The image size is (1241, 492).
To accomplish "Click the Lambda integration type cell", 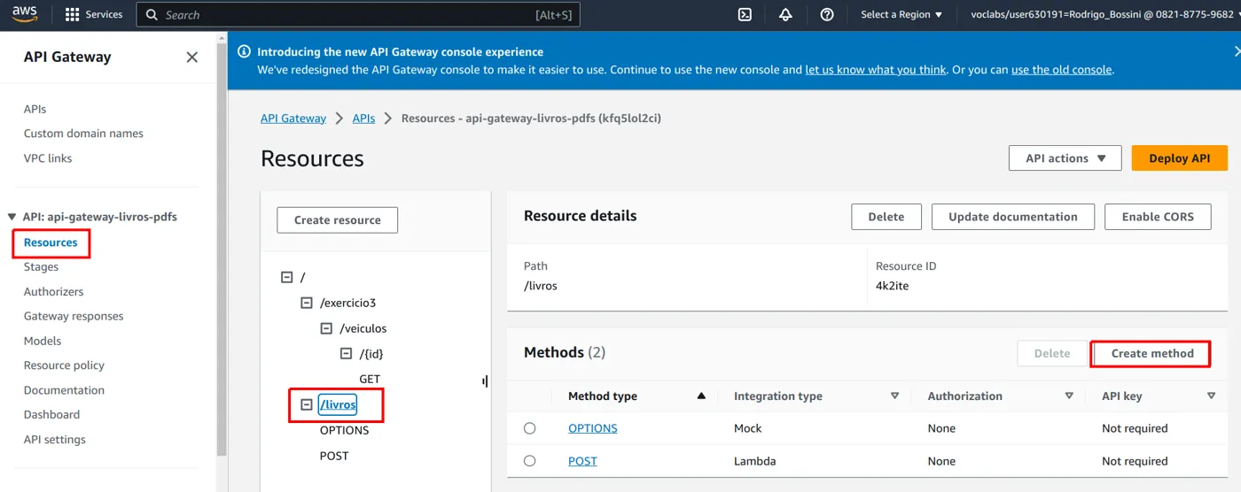I will [x=754, y=461].
